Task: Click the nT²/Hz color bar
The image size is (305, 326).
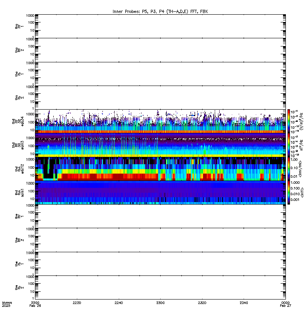Action: point(289,145)
